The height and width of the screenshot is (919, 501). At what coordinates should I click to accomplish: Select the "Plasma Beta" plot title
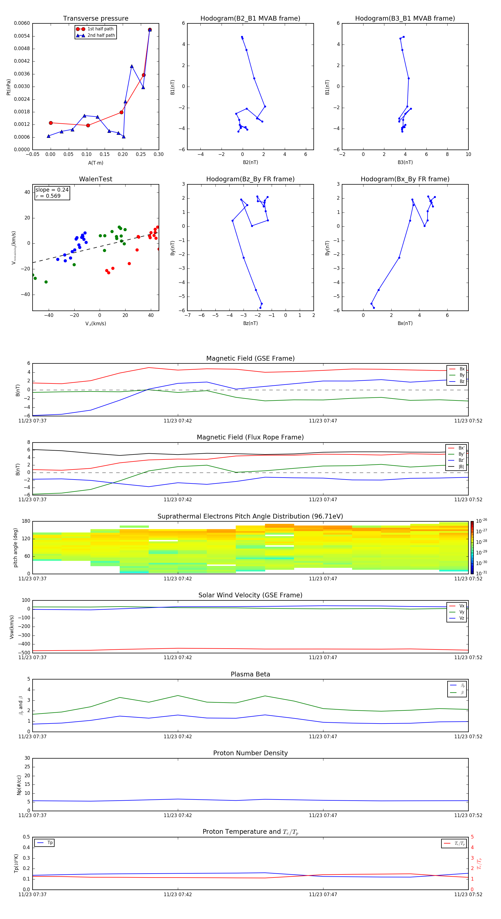(x=250, y=674)
